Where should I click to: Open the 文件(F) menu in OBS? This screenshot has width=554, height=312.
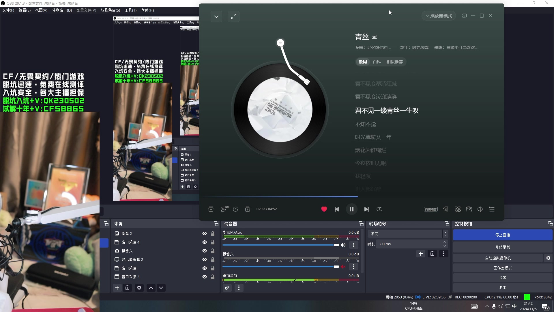[8, 10]
